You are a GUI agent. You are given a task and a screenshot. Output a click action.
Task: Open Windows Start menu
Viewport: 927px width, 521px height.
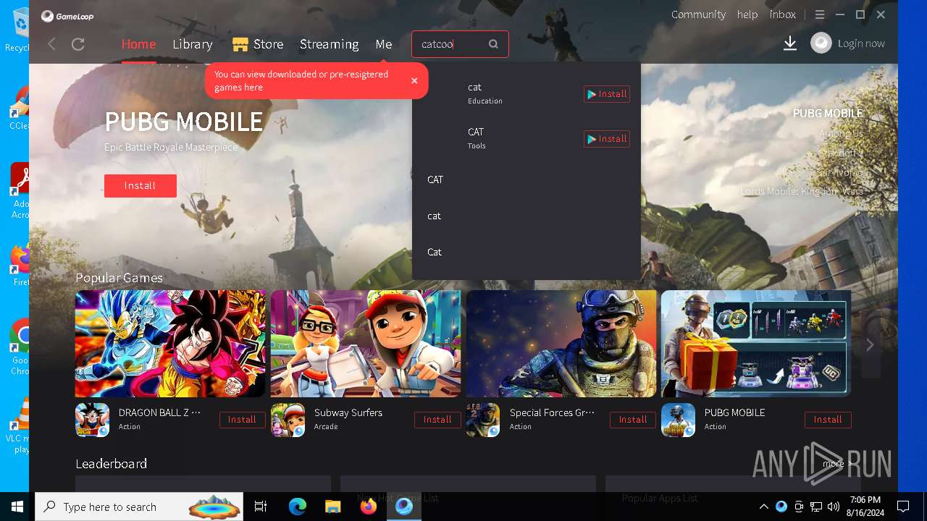pyautogui.click(x=17, y=507)
